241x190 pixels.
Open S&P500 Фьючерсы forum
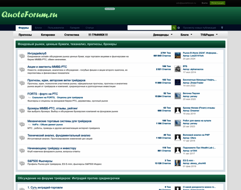pos(40,161)
